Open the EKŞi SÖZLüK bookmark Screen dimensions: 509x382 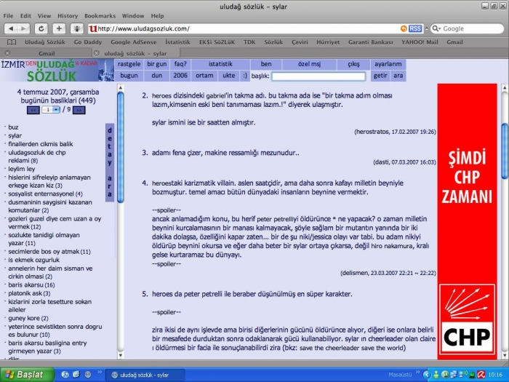point(217,42)
